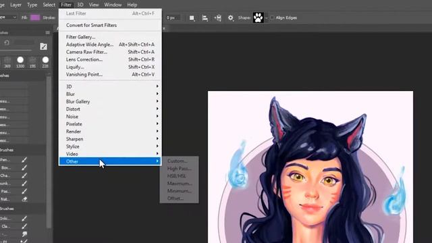Open Filter Gallery dialog
The width and height of the screenshot is (432, 243).
click(110, 37)
